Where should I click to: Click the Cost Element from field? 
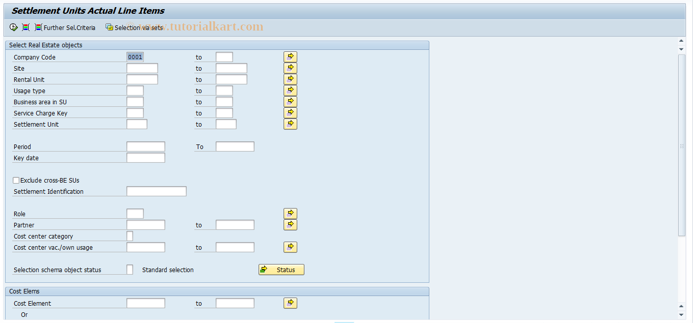[x=146, y=303]
